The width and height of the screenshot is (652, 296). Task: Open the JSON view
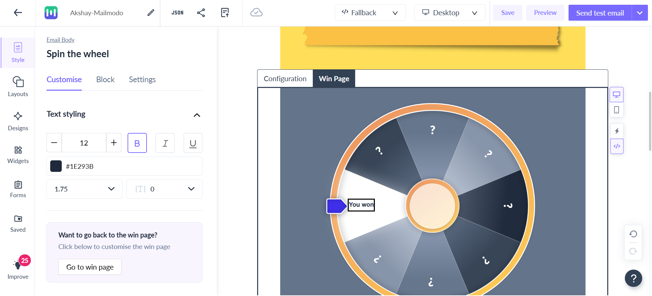coord(177,13)
